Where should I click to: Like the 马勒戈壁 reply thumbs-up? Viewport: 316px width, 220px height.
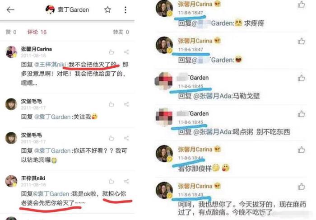click(x=301, y=78)
